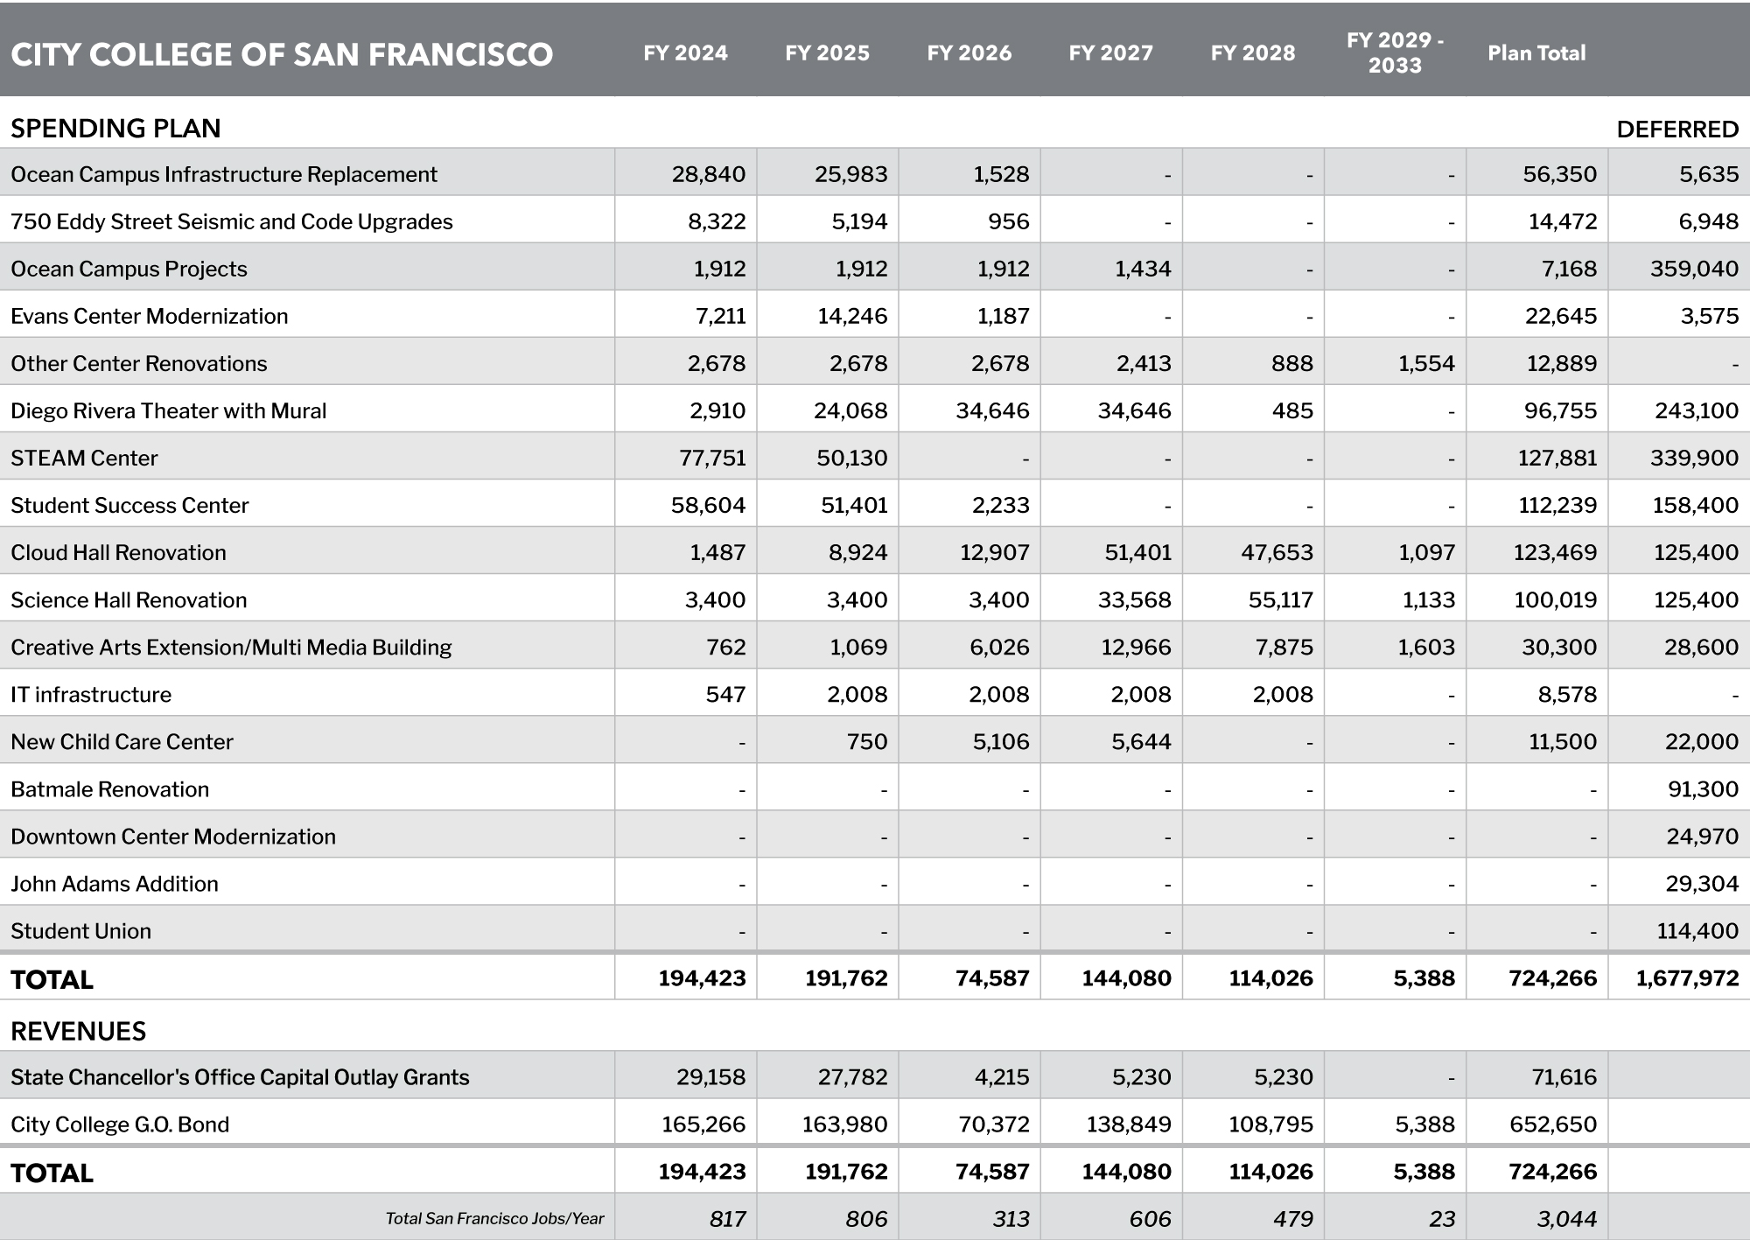The image size is (1750, 1240).
Task: Select the Ocean Campus Projects row label
Action: 129,269
